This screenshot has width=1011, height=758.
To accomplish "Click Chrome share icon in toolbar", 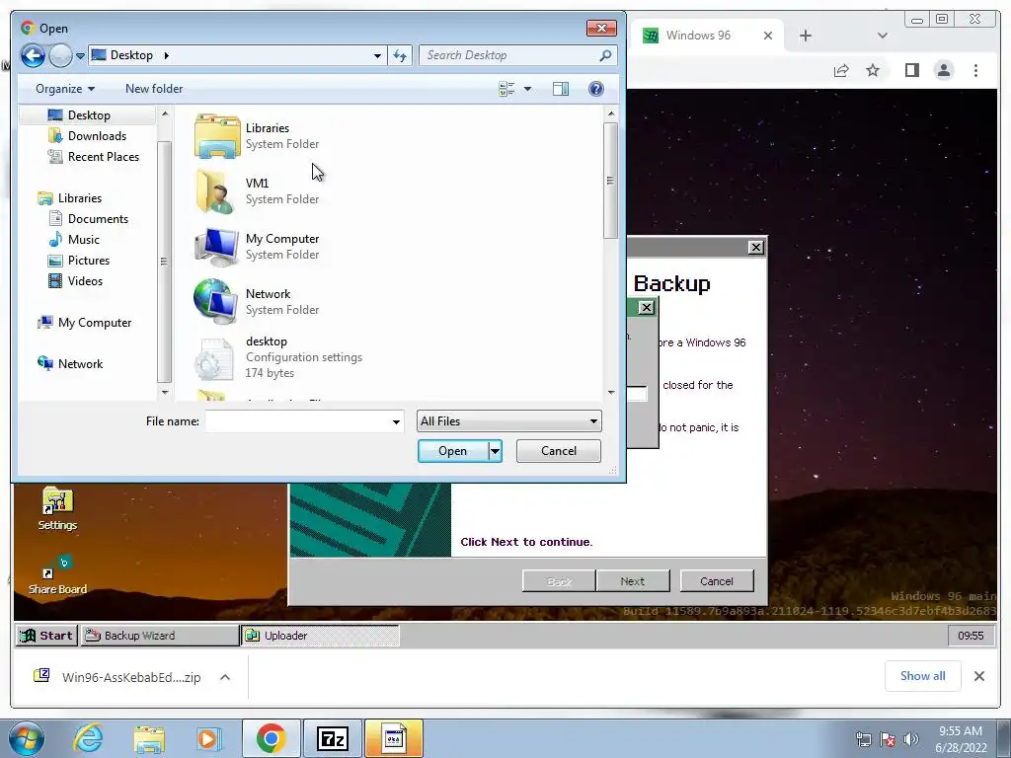I will click(x=841, y=70).
